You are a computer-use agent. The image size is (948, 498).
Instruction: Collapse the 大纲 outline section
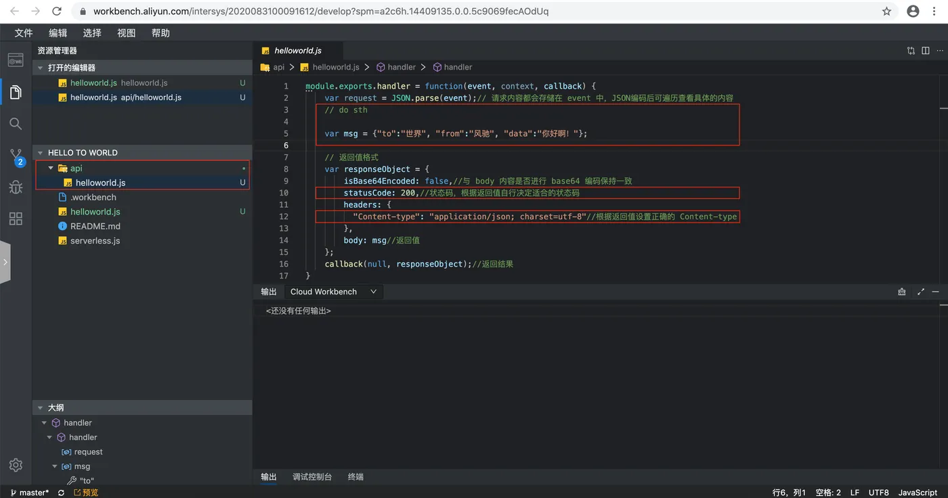[x=41, y=408]
